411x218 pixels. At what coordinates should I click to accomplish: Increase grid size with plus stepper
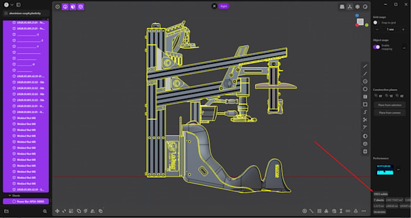(x=403, y=30)
